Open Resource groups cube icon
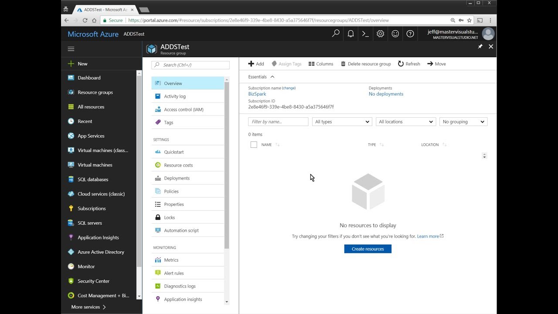The width and height of the screenshot is (558, 314). point(71,92)
